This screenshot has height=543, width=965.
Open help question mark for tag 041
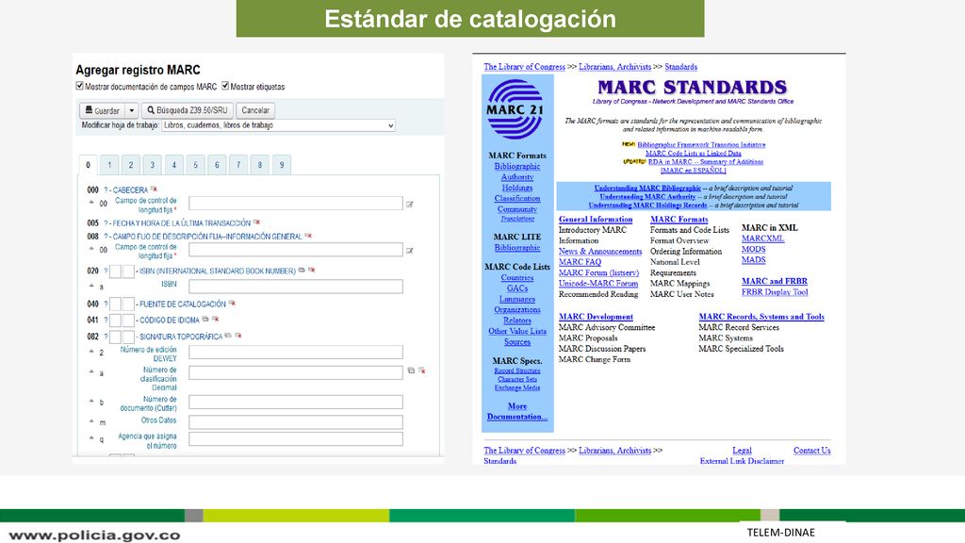click(106, 321)
